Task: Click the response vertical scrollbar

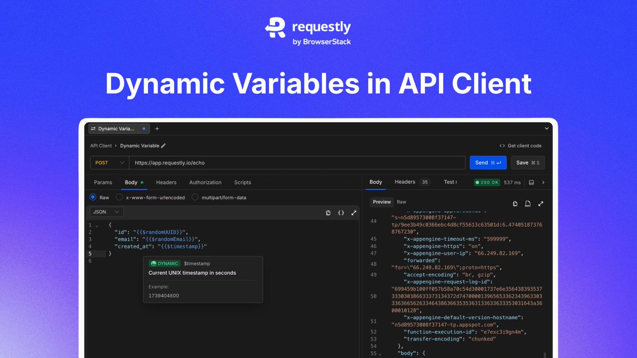Action: [545, 354]
